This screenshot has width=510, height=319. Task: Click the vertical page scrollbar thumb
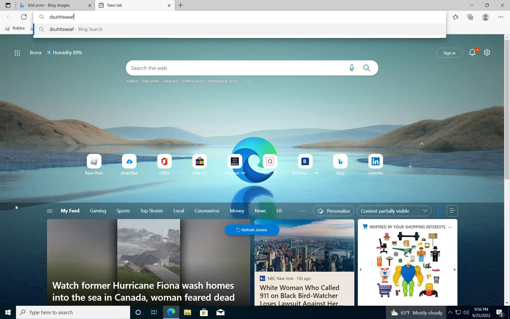pos(507,109)
